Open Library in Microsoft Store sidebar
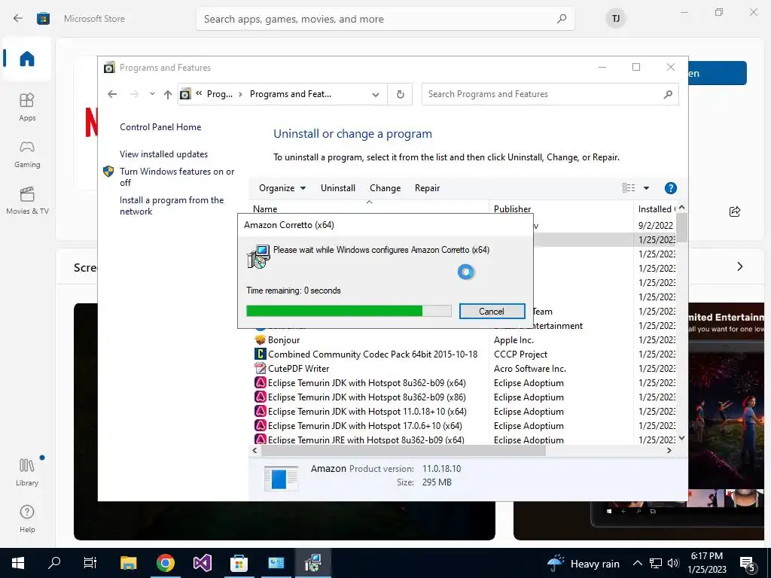The width and height of the screenshot is (771, 578). click(27, 472)
